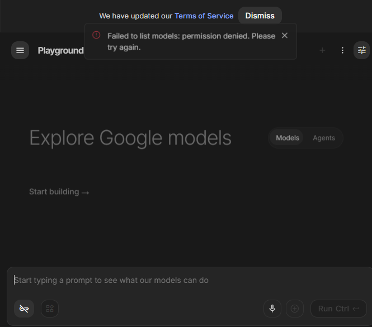
Task: Dismiss the Terms of Service banner
Action: pos(260,16)
